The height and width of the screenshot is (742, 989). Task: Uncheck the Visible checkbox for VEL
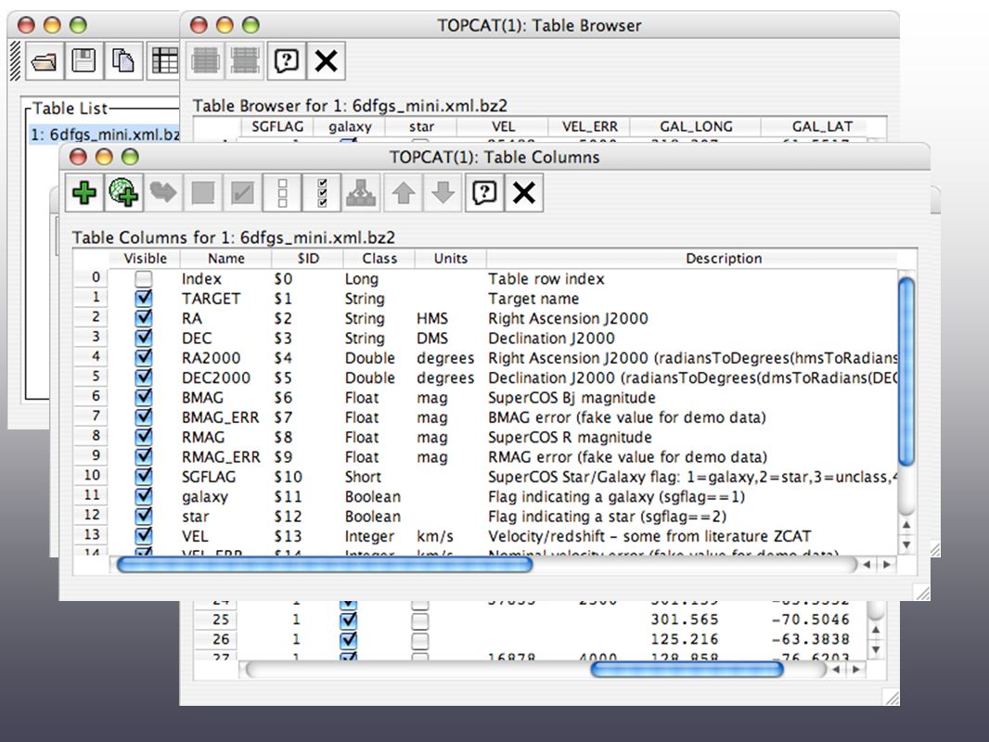[x=144, y=536]
